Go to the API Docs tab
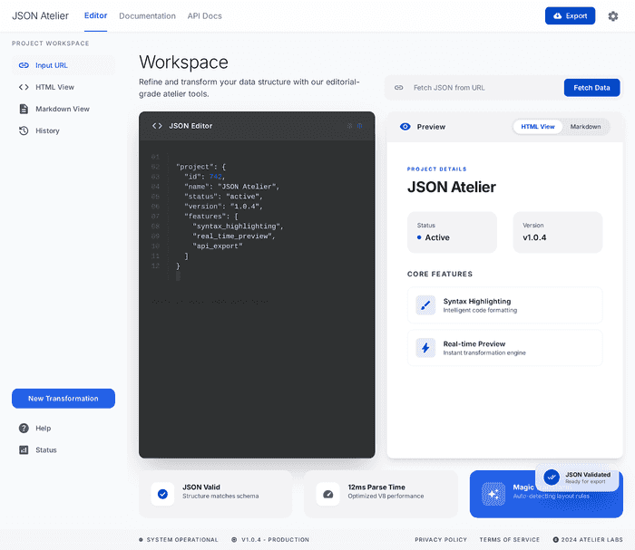 (x=202, y=16)
